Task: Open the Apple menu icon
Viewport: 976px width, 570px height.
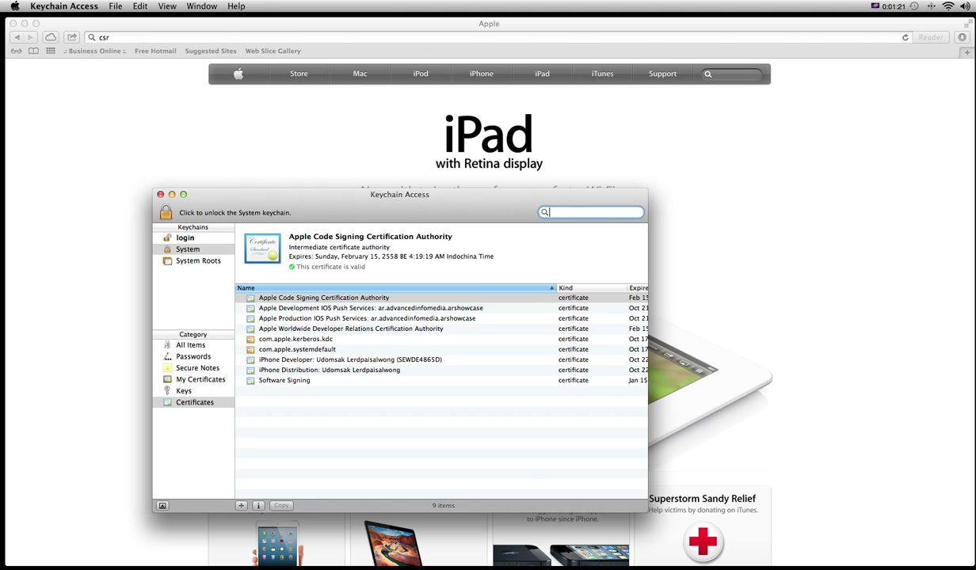Action: click(x=14, y=6)
